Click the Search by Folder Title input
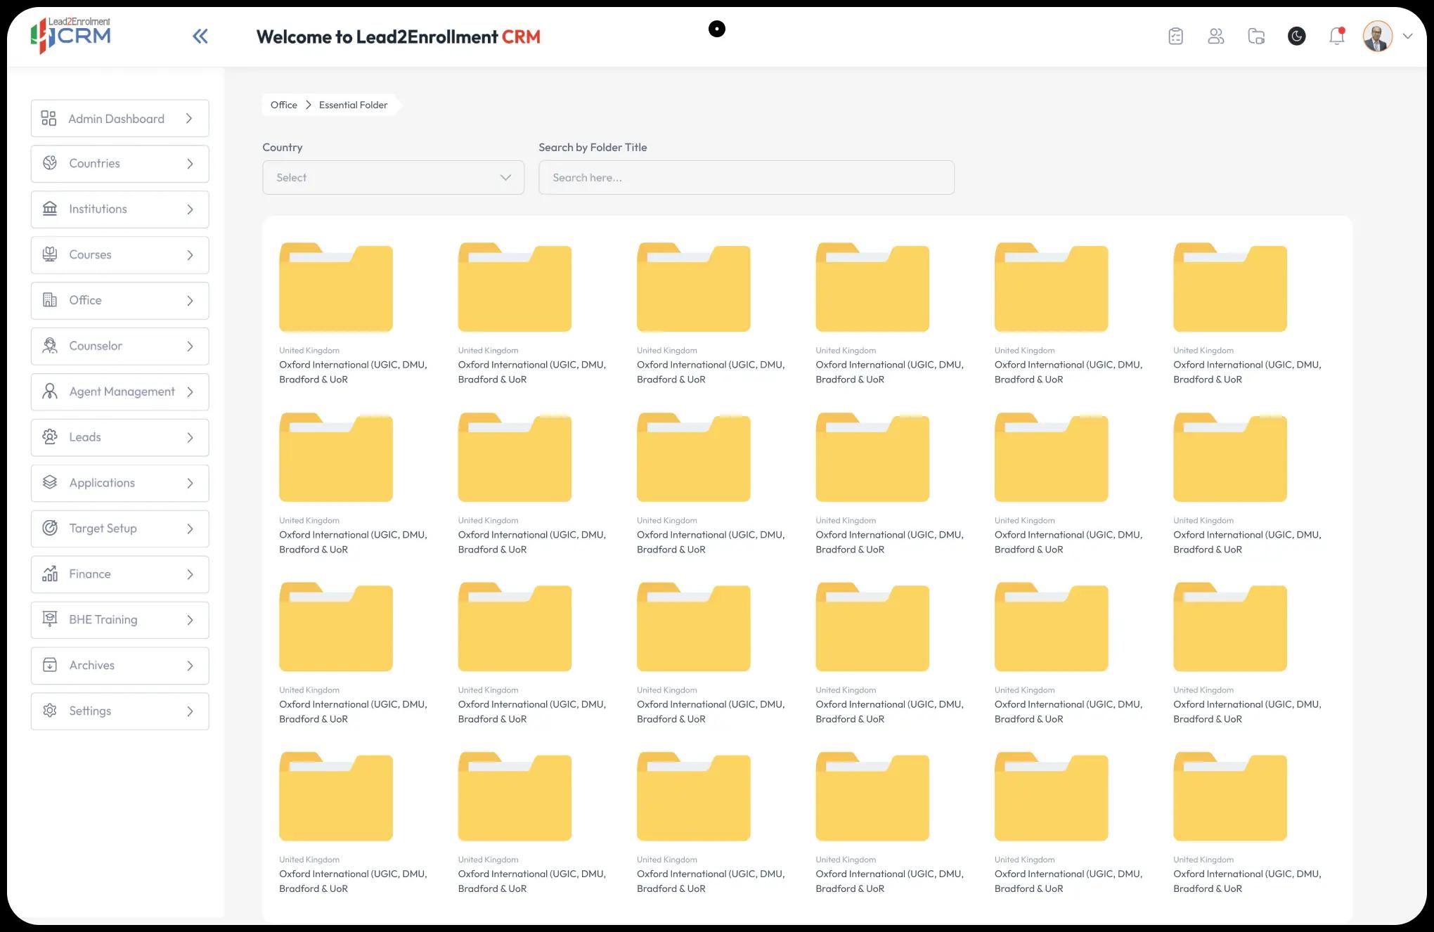 pyautogui.click(x=747, y=176)
